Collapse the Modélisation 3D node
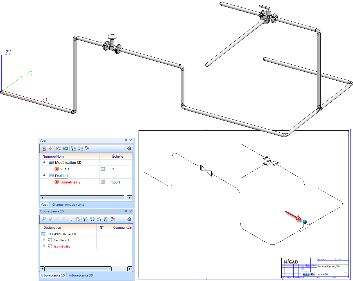The image size is (353, 281). click(x=44, y=162)
